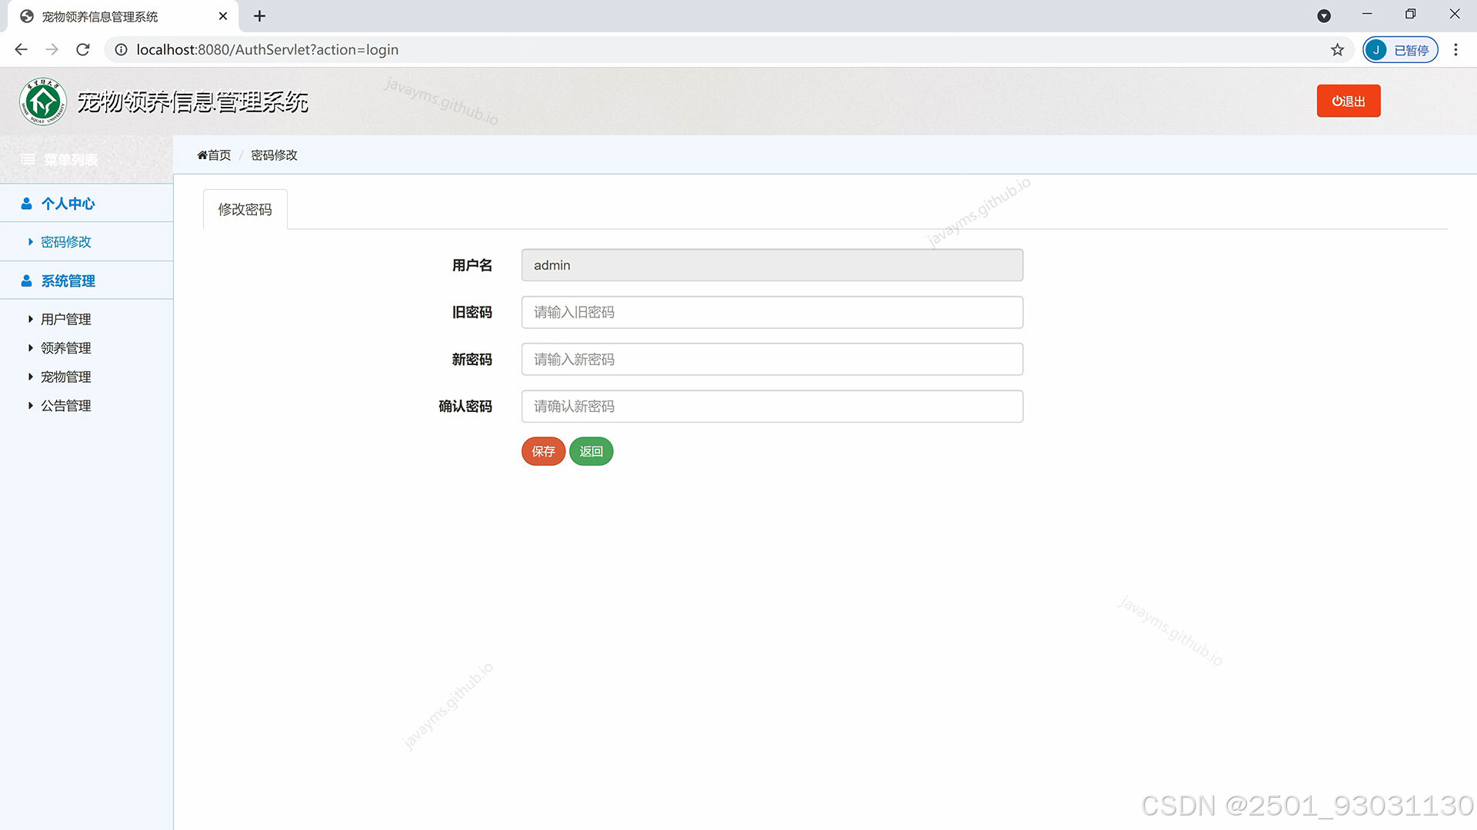
Task: Click the tab search dropdown icon in title bar
Action: click(x=1324, y=15)
